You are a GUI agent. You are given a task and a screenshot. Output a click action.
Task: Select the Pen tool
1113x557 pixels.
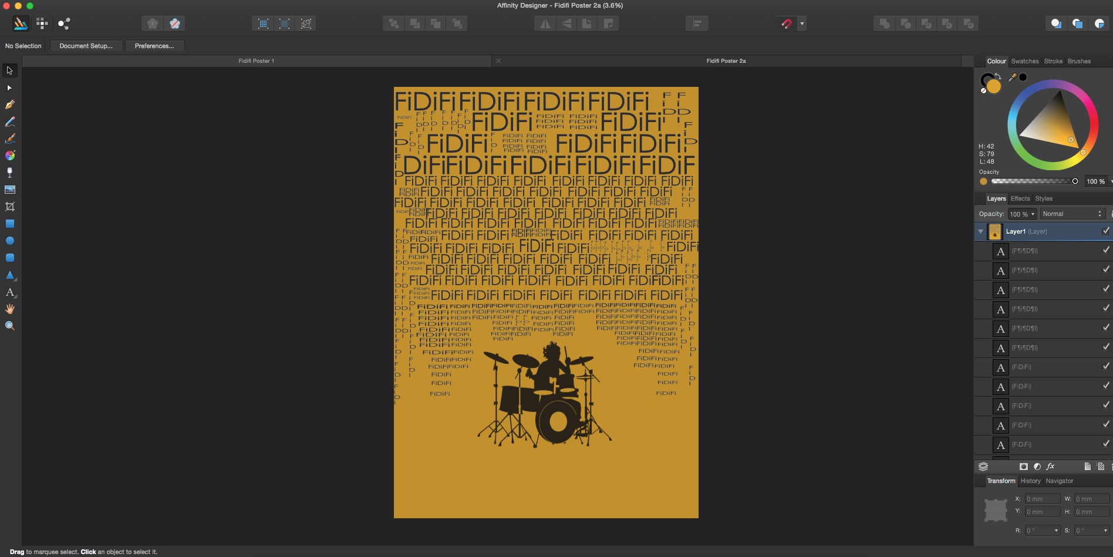10,104
